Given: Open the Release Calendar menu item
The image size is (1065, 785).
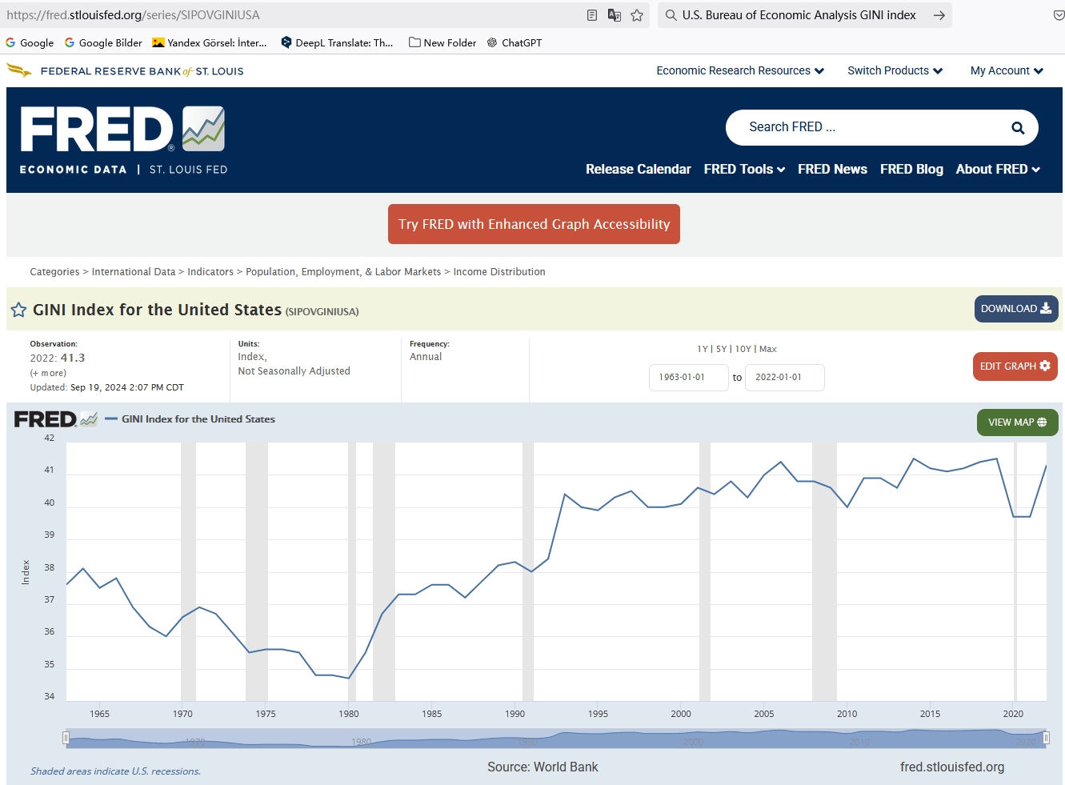Looking at the screenshot, I should coord(638,170).
